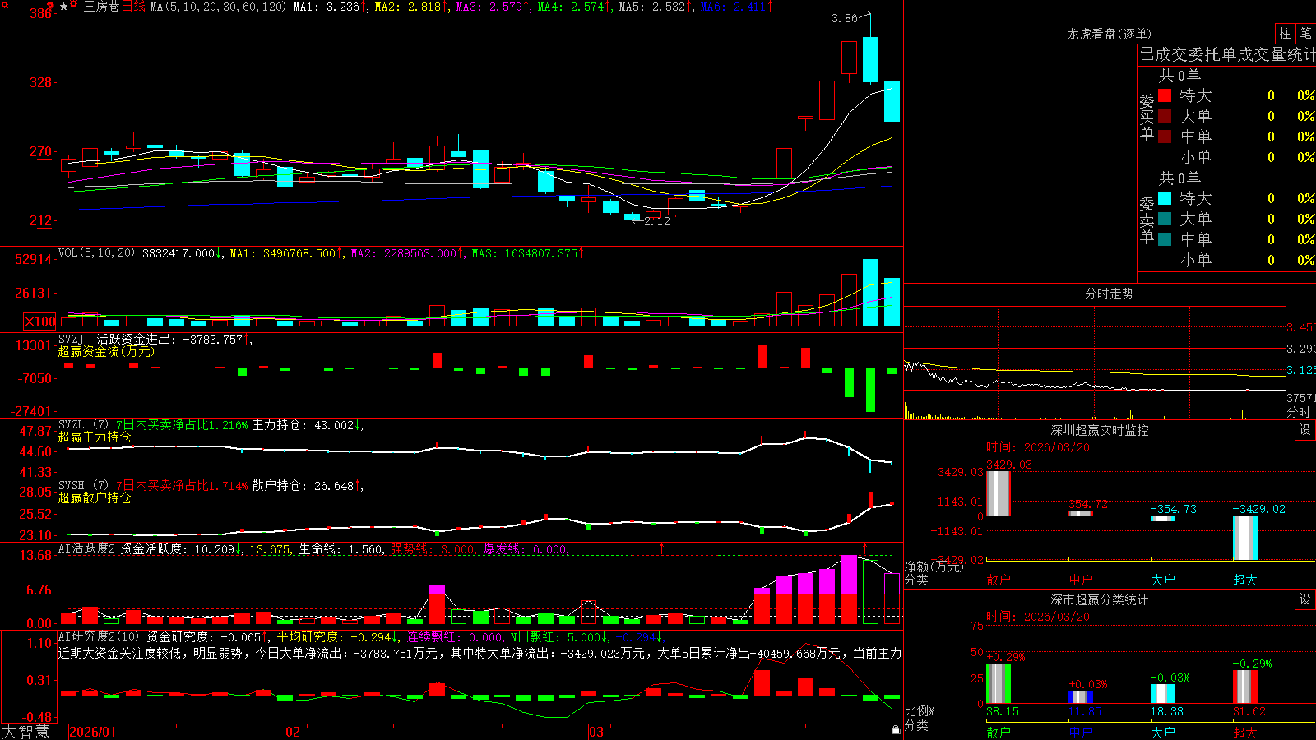Image resolution: width=1316 pixels, height=740 pixels.
Task: Click the 深圳超赢实时监控 panel title
Action: [1099, 430]
